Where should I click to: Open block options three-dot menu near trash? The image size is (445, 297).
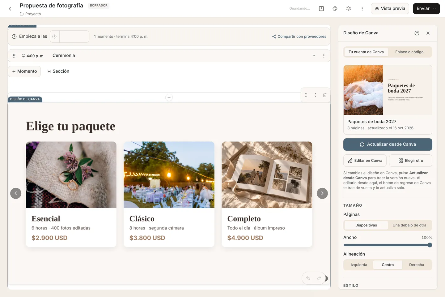coord(316,95)
